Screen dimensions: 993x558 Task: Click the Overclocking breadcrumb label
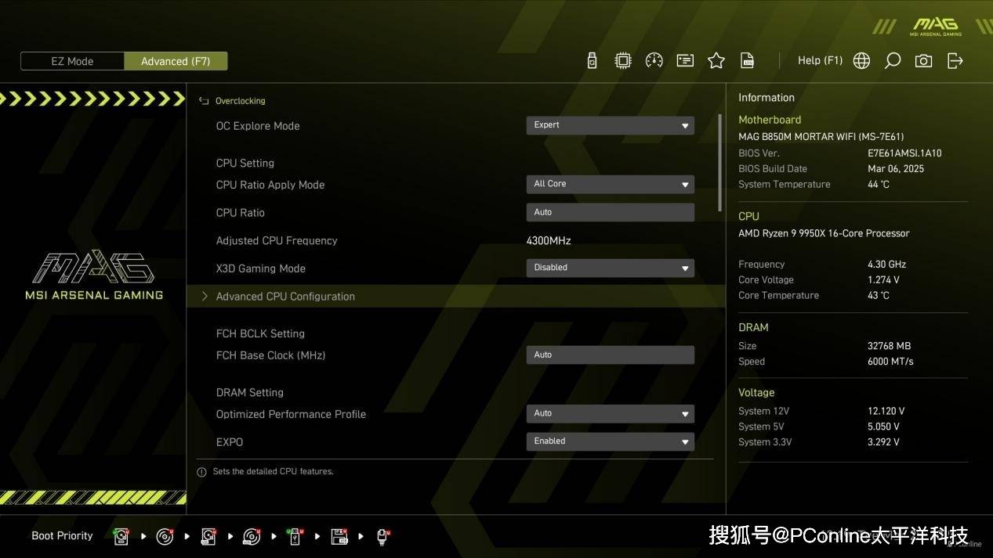(240, 101)
